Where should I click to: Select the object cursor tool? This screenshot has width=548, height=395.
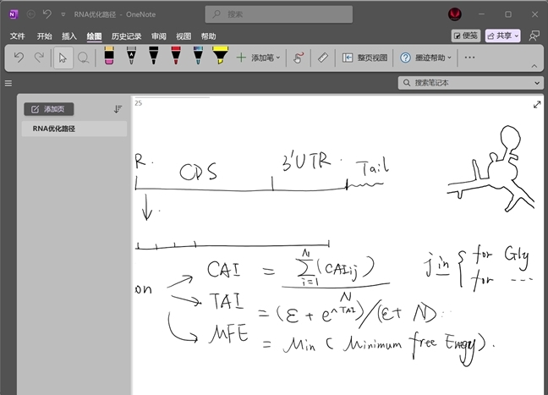[x=63, y=58]
